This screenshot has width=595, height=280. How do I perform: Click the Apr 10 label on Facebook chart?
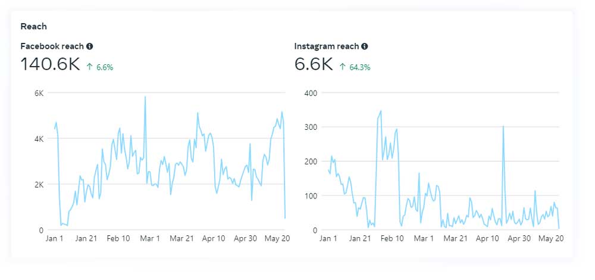pyautogui.click(x=214, y=239)
